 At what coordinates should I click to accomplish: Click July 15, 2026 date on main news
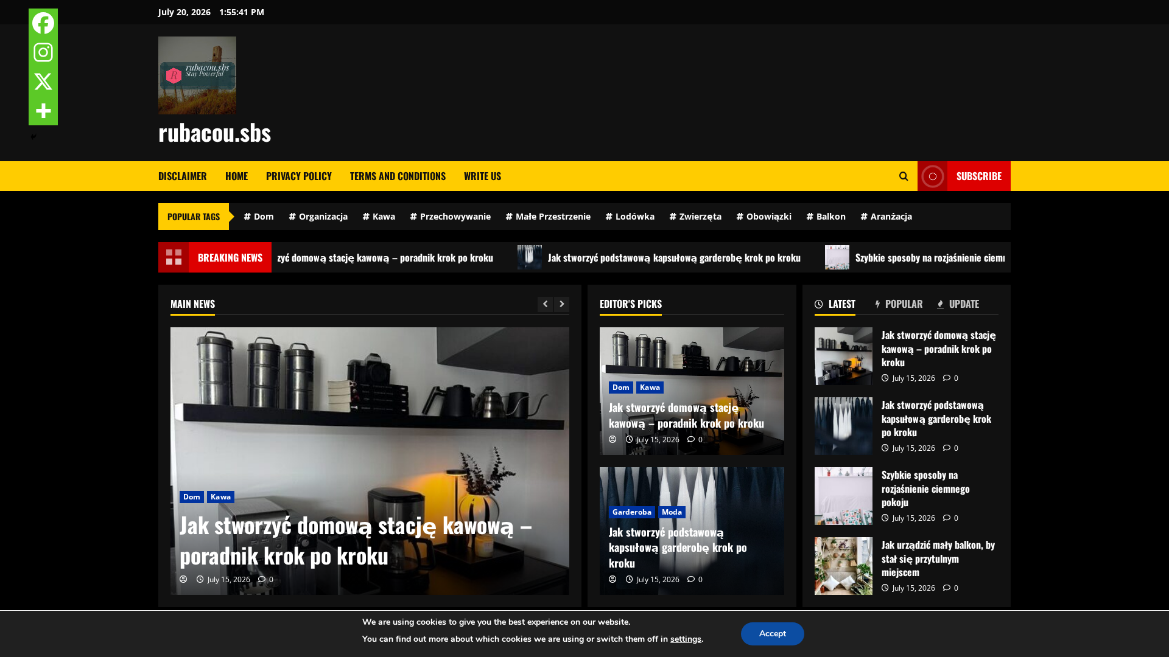(223, 580)
